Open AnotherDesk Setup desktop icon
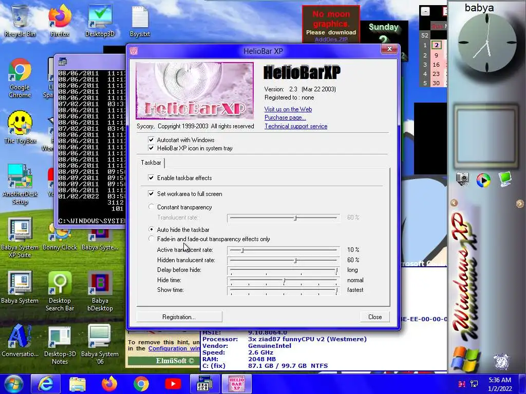 point(20,184)
